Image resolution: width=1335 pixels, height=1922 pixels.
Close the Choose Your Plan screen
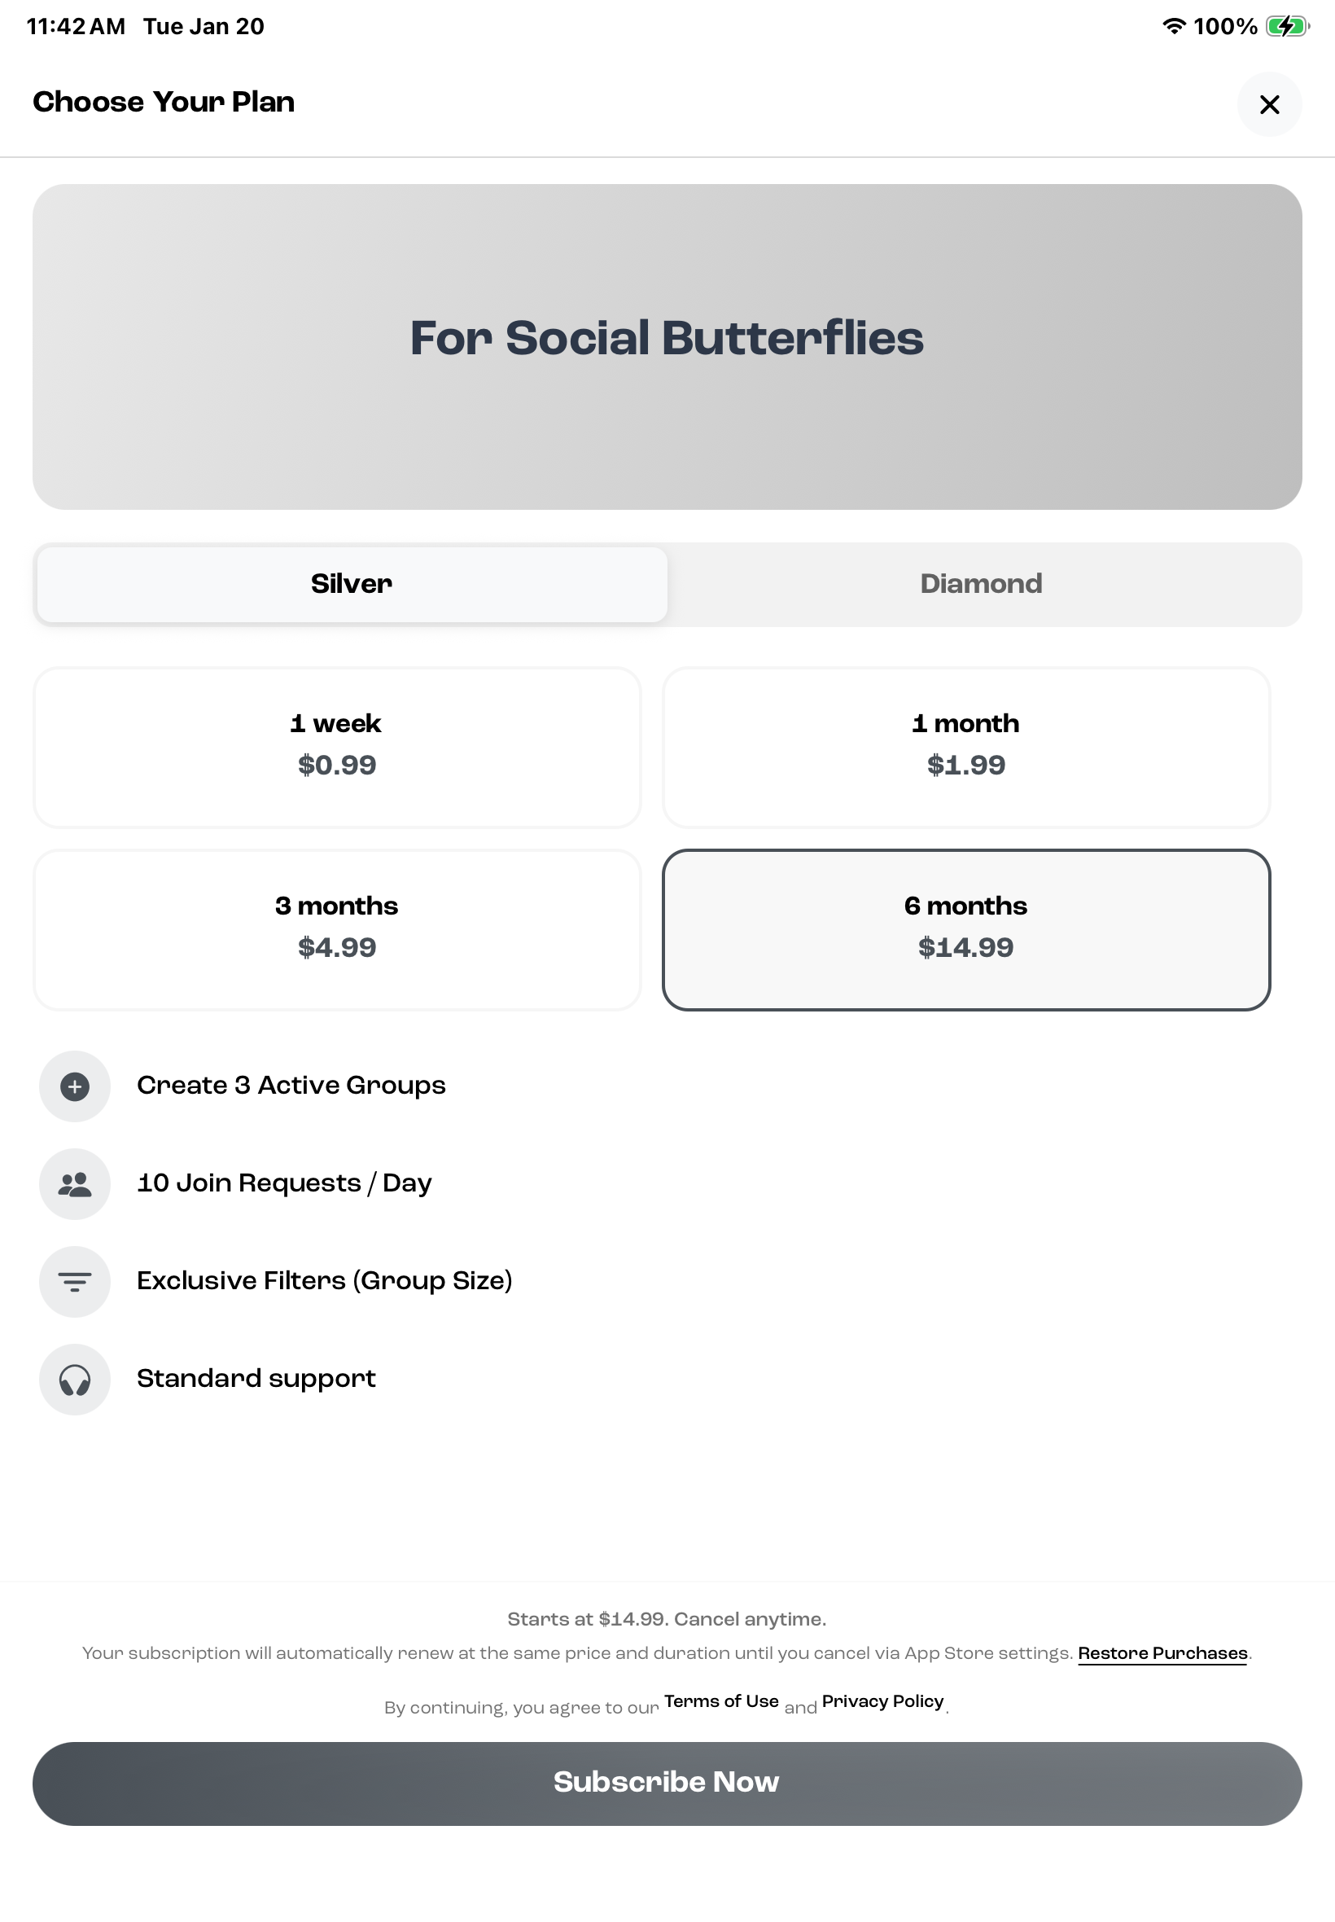coord(1269,104)
